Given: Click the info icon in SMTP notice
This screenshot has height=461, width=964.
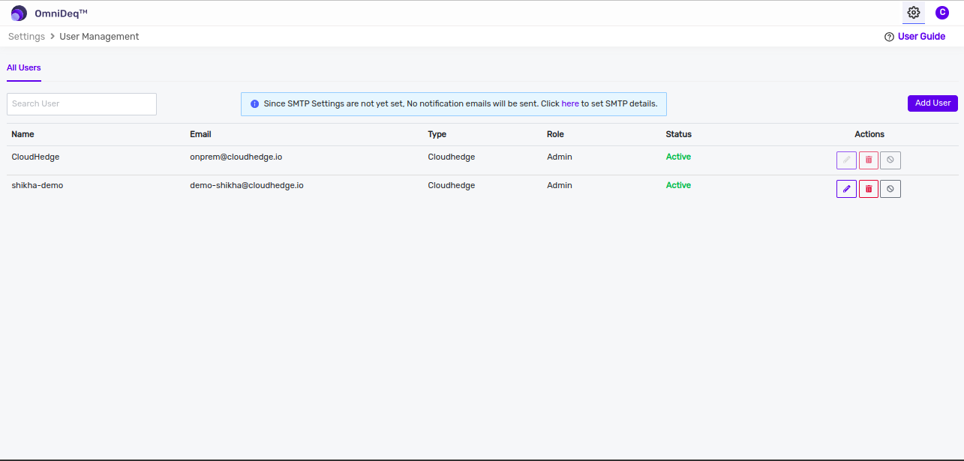Looking at the screenshot, I should click(x=254, y=104).
